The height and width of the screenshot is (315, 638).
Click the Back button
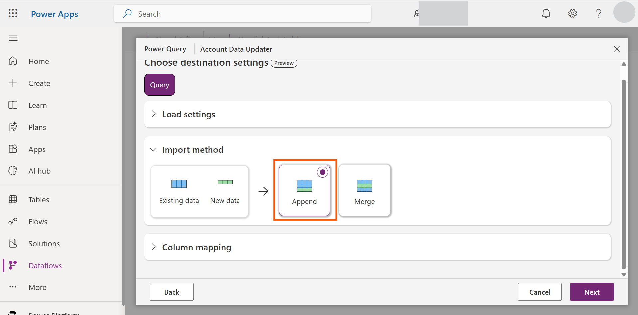[172, 292]
